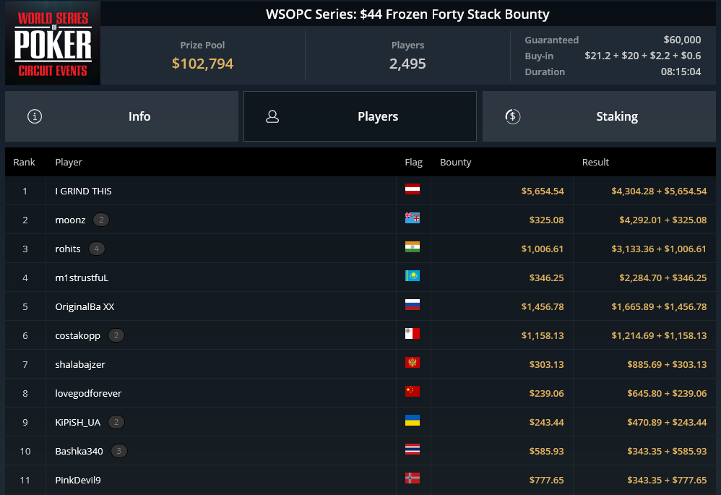Screen dimensions: 721x495
Task: Click the Norway flag beside PinkDevil9
Action: (x=413, y=479)
